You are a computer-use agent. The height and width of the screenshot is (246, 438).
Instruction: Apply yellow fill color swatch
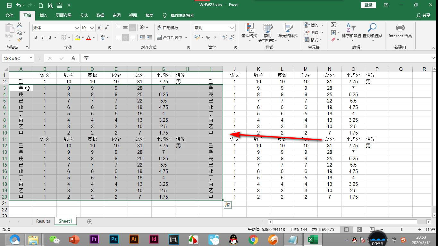click(x=78, y=37)
